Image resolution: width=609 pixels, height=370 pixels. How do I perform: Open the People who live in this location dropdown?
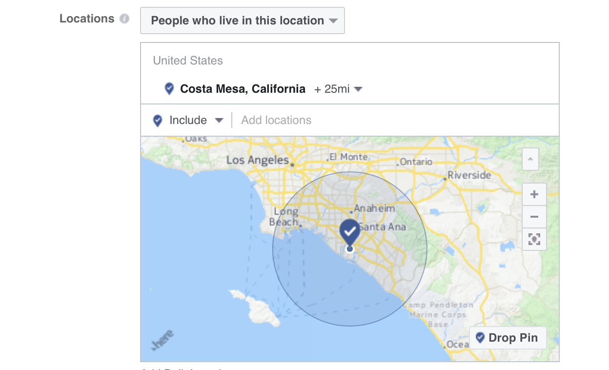(243, 21)
